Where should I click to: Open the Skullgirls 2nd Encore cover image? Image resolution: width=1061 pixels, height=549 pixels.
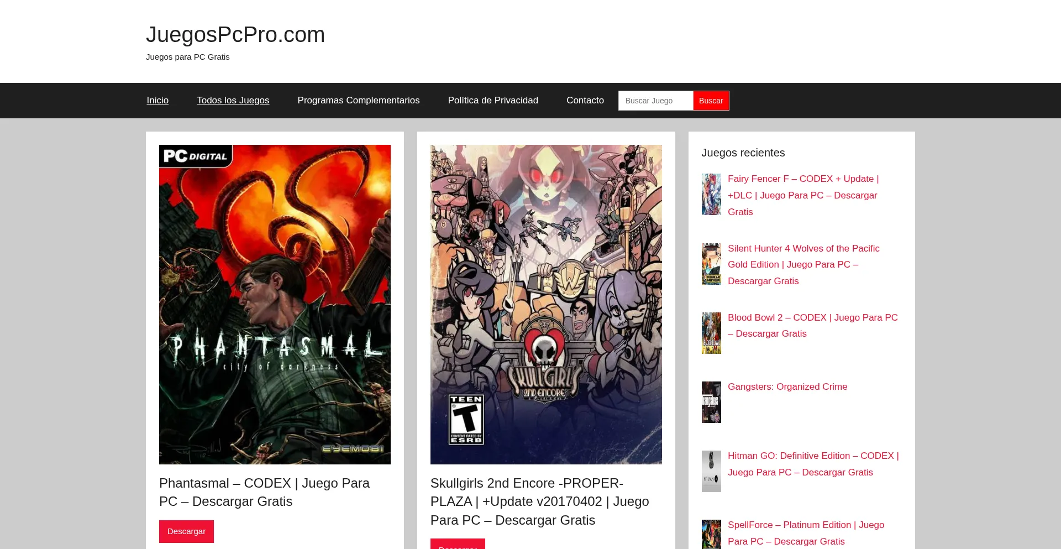click(546, 305)
